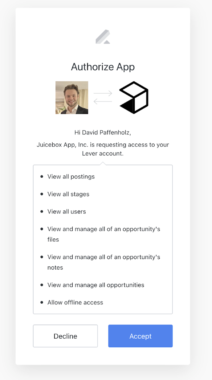The image size is (212, 380).
Task: Click the bullet beside View all users
Action: tap(42, 211)
